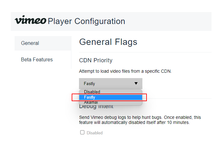Switch to the Beta Features tab
Viewport: 222px width, 147px height.
pos(37,59)
